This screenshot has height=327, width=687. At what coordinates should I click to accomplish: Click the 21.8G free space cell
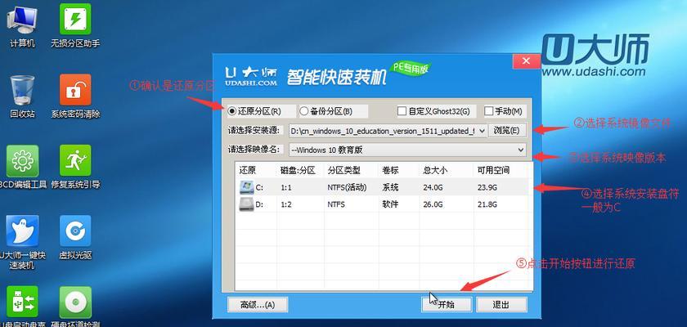point(487,204)
